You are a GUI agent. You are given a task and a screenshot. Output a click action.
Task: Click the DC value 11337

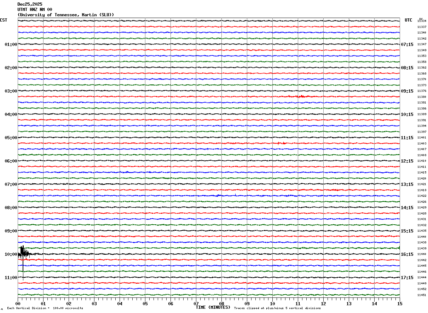click(422, 27)
